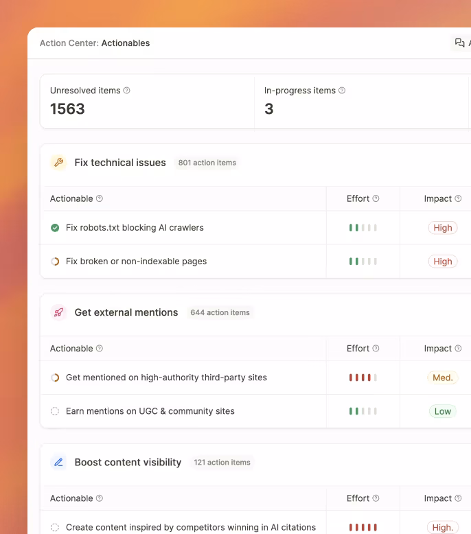This screenshot has height=534, width=471.
Task: Select the Actionables breadcrumb item
Action: (125, 43)
